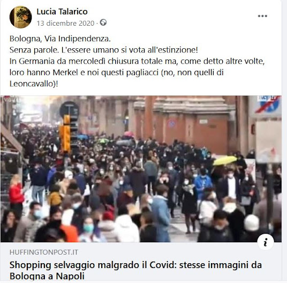Open the Shopping selvaggio malgrado il Covid headline
287x283 pixels.
click(135, 270)
